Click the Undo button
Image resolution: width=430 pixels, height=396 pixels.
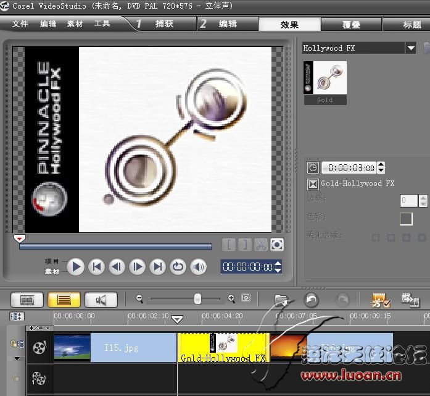312,300
